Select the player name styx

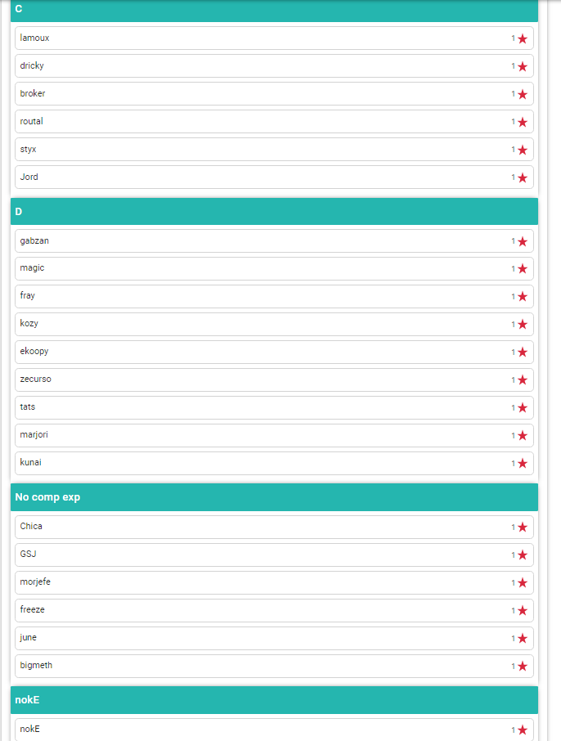point(28,150)
